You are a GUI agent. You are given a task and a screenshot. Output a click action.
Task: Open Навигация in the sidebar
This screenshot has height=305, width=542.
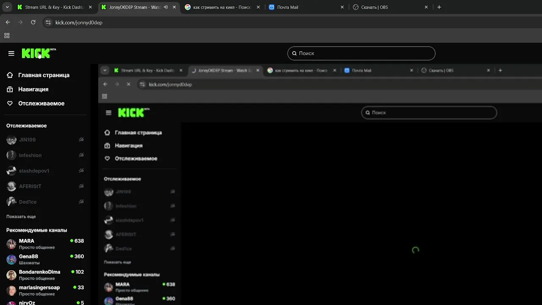tap(28, 89)
